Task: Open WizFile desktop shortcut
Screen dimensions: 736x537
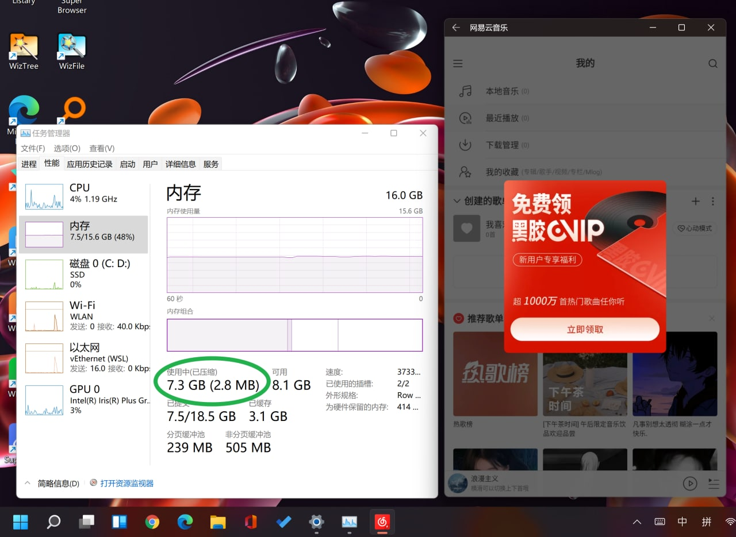Action: tap(72, 52)
